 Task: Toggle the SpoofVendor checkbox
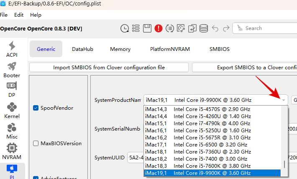pos(36,108)
